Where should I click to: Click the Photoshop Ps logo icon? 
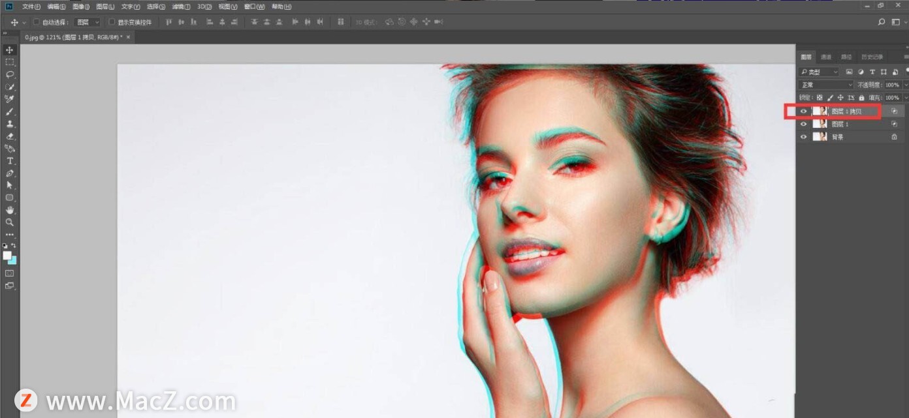(x=8, y=7)
